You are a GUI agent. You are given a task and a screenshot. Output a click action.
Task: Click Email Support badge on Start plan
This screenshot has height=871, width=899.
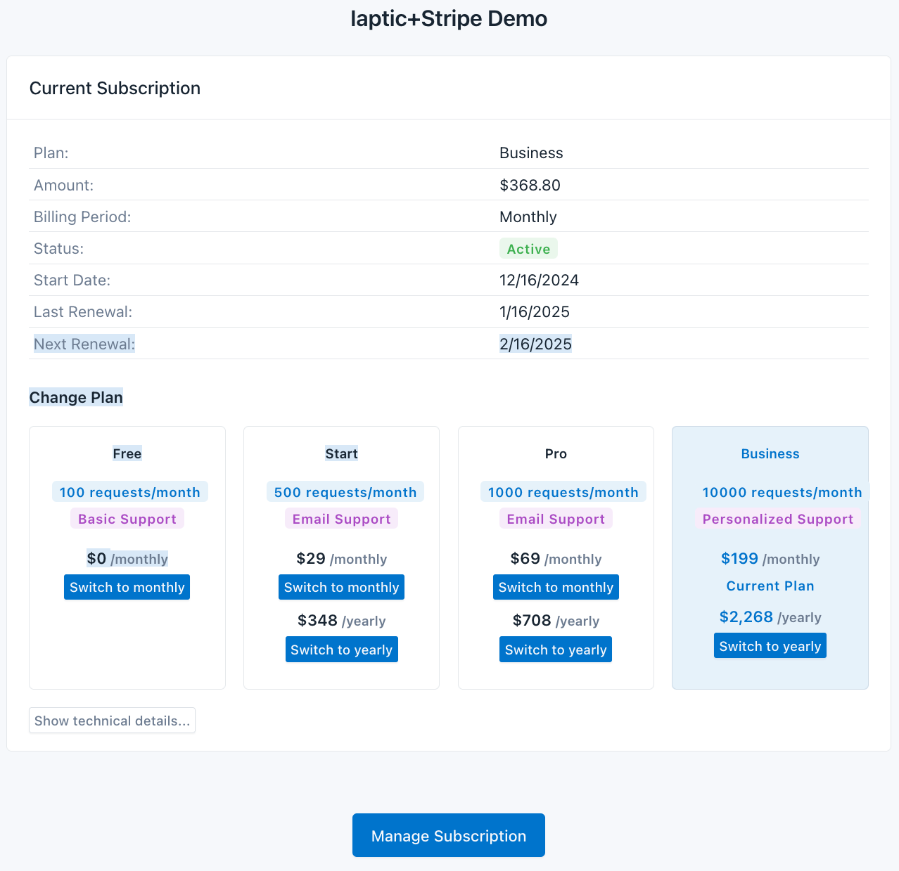click(341, 519)
